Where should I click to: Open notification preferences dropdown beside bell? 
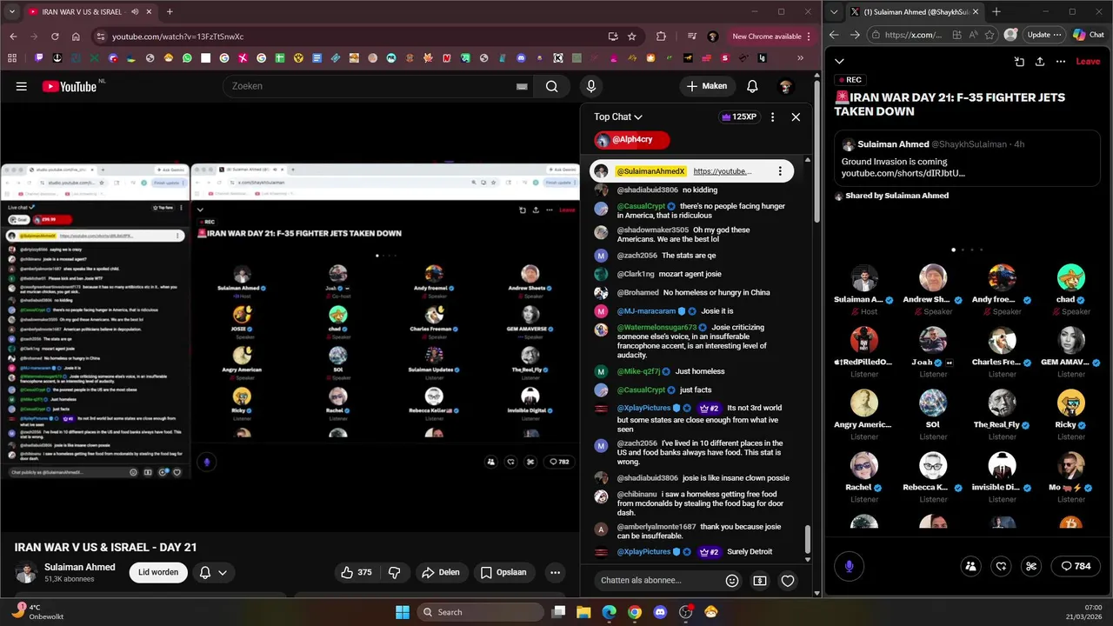click(223, 572)
